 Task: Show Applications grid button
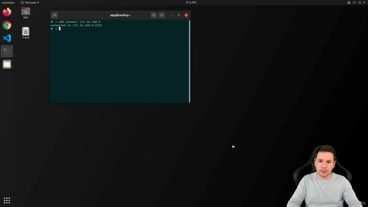point(7,200)
